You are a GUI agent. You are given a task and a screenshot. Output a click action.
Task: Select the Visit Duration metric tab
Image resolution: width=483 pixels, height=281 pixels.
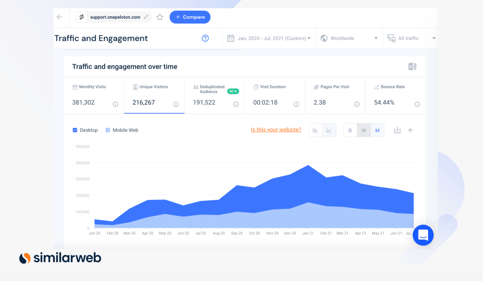275,95
